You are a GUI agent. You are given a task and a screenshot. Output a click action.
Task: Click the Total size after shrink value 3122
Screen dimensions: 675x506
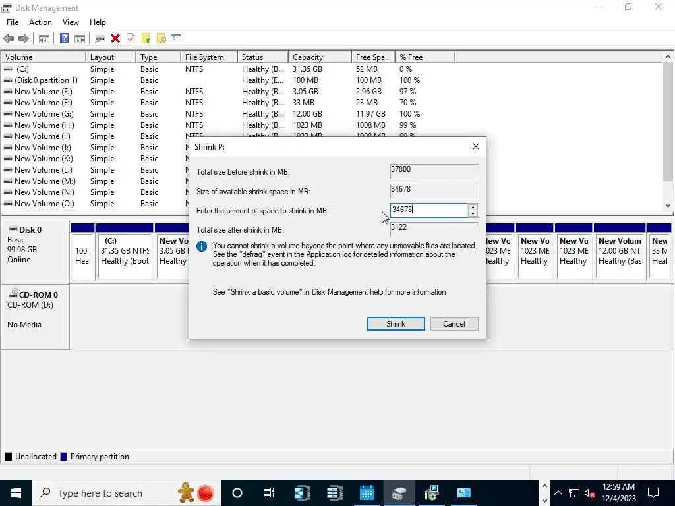[434, 229]
